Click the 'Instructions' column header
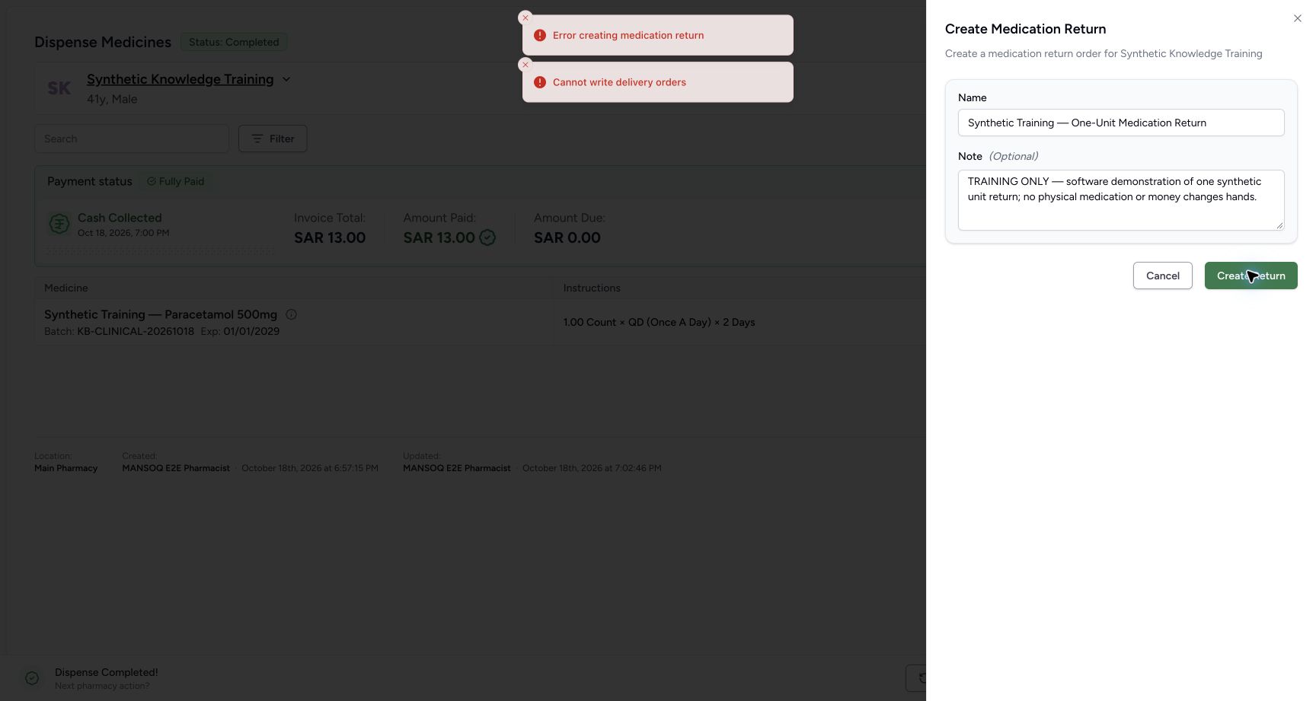 (x=592, y=288)
